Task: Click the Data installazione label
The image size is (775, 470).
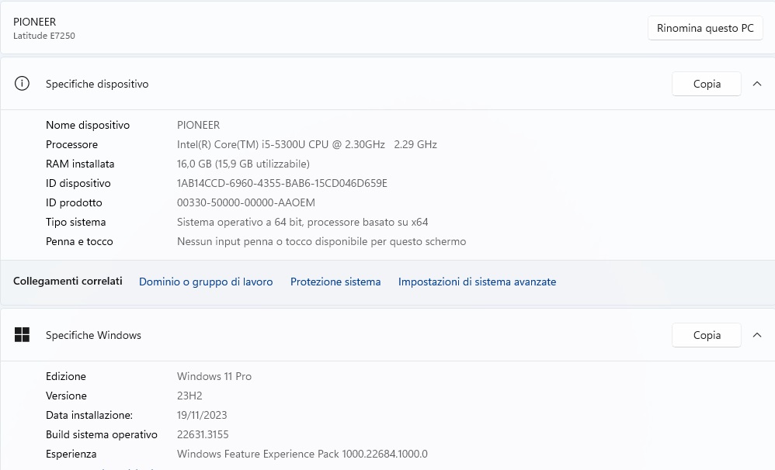Action: [89, 415]
